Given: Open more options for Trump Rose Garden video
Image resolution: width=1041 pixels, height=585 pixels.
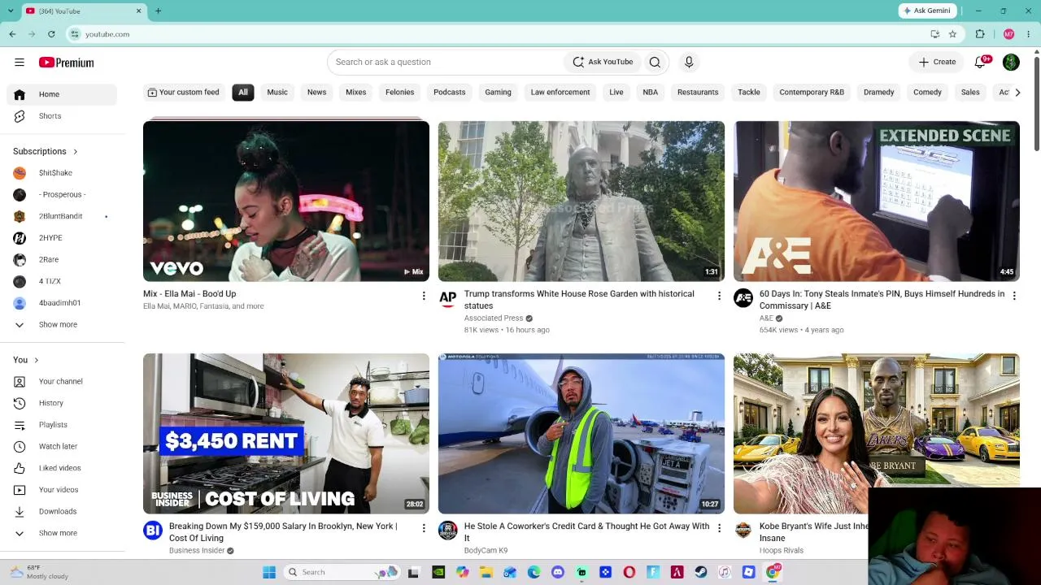Looking at the screenshot, I should [719, 296].
